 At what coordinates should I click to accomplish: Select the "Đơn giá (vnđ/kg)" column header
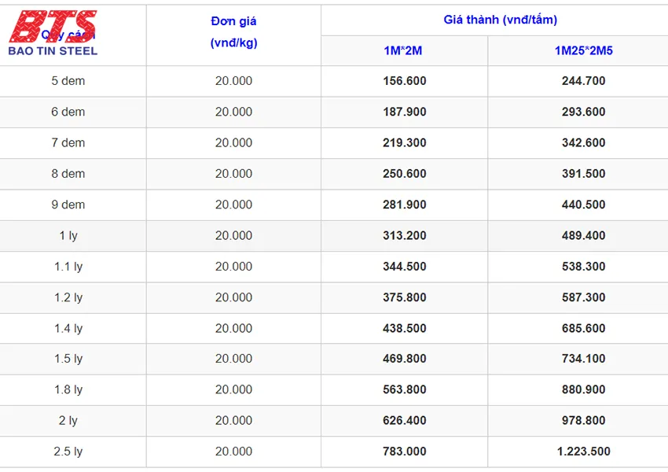click(233, 32)
